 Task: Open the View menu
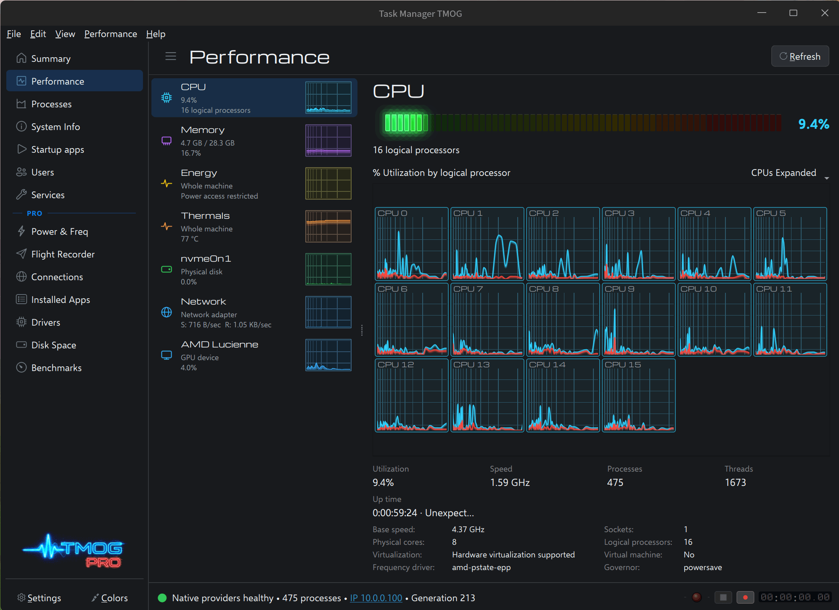(65, 34)
